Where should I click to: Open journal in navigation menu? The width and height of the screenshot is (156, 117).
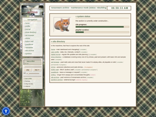28,29
